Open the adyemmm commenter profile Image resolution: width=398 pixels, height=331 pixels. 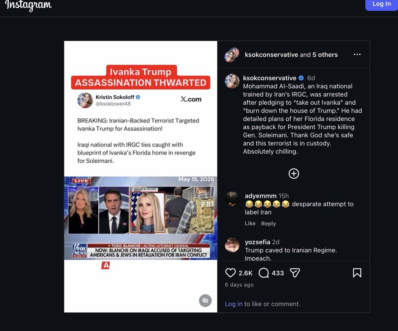click(x=260, y=196)
